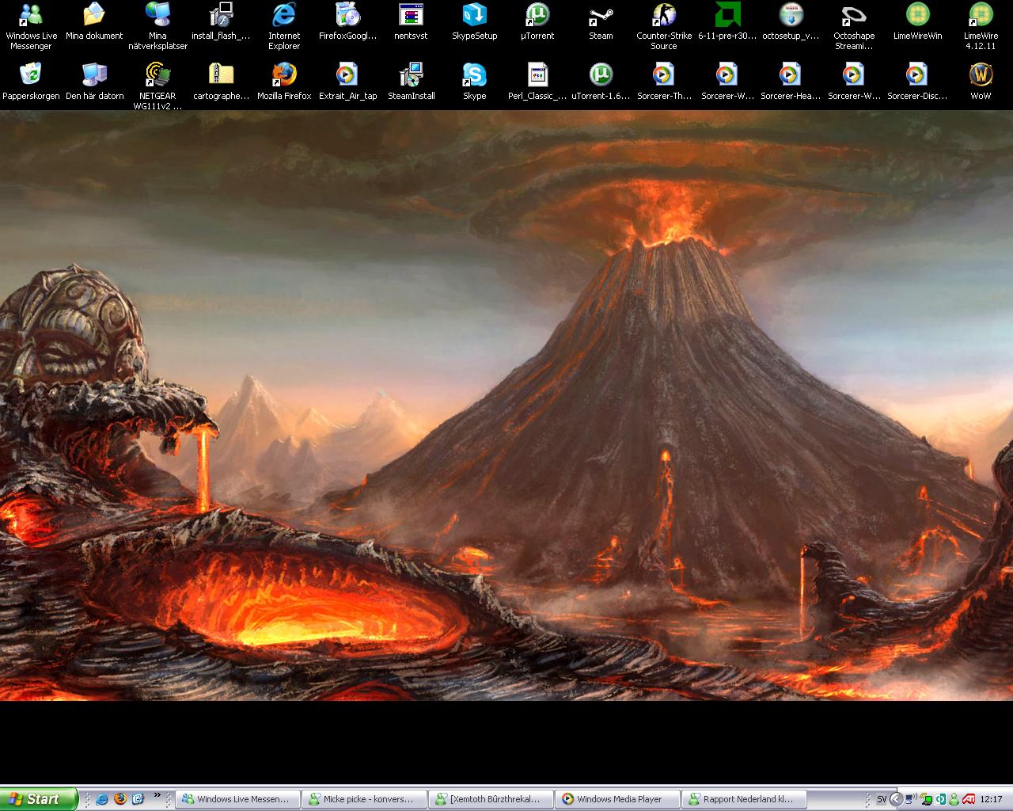Select the Extrait_Air_tap media file
Viewport: 1013px width, 811px height.
[x=347, y=81]
